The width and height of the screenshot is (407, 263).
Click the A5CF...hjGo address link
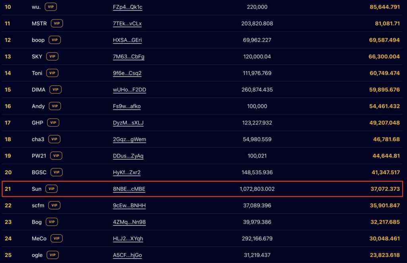coord(128,255)
